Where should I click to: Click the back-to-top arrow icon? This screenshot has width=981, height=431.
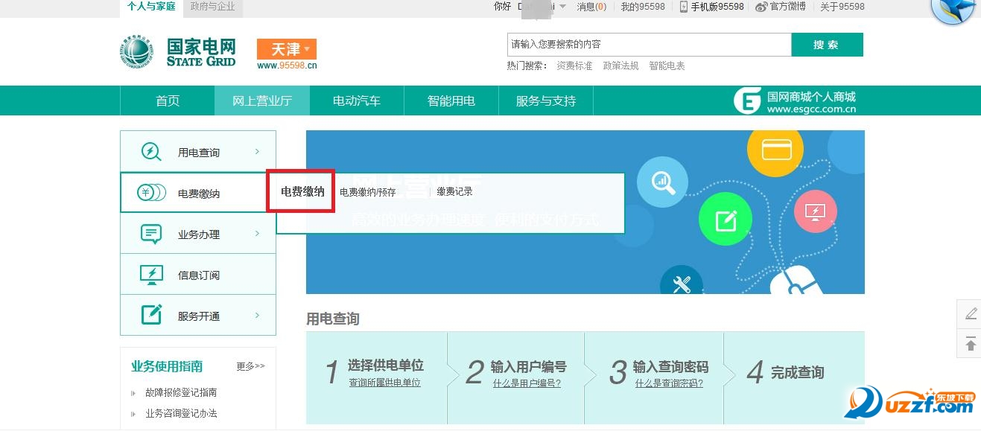click(x=969, y=343)
